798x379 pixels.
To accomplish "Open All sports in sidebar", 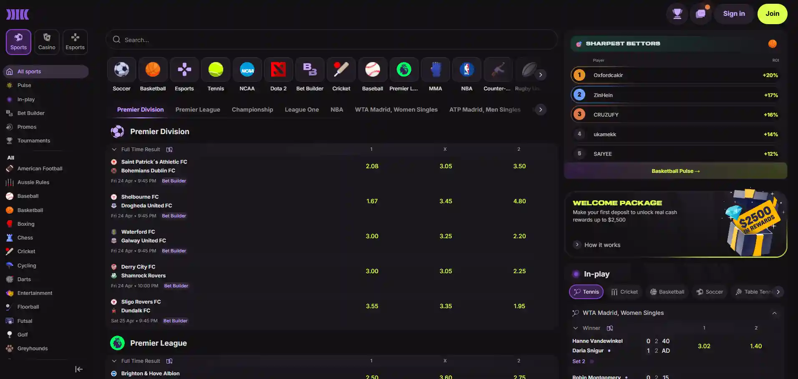I will coord(46,72).
